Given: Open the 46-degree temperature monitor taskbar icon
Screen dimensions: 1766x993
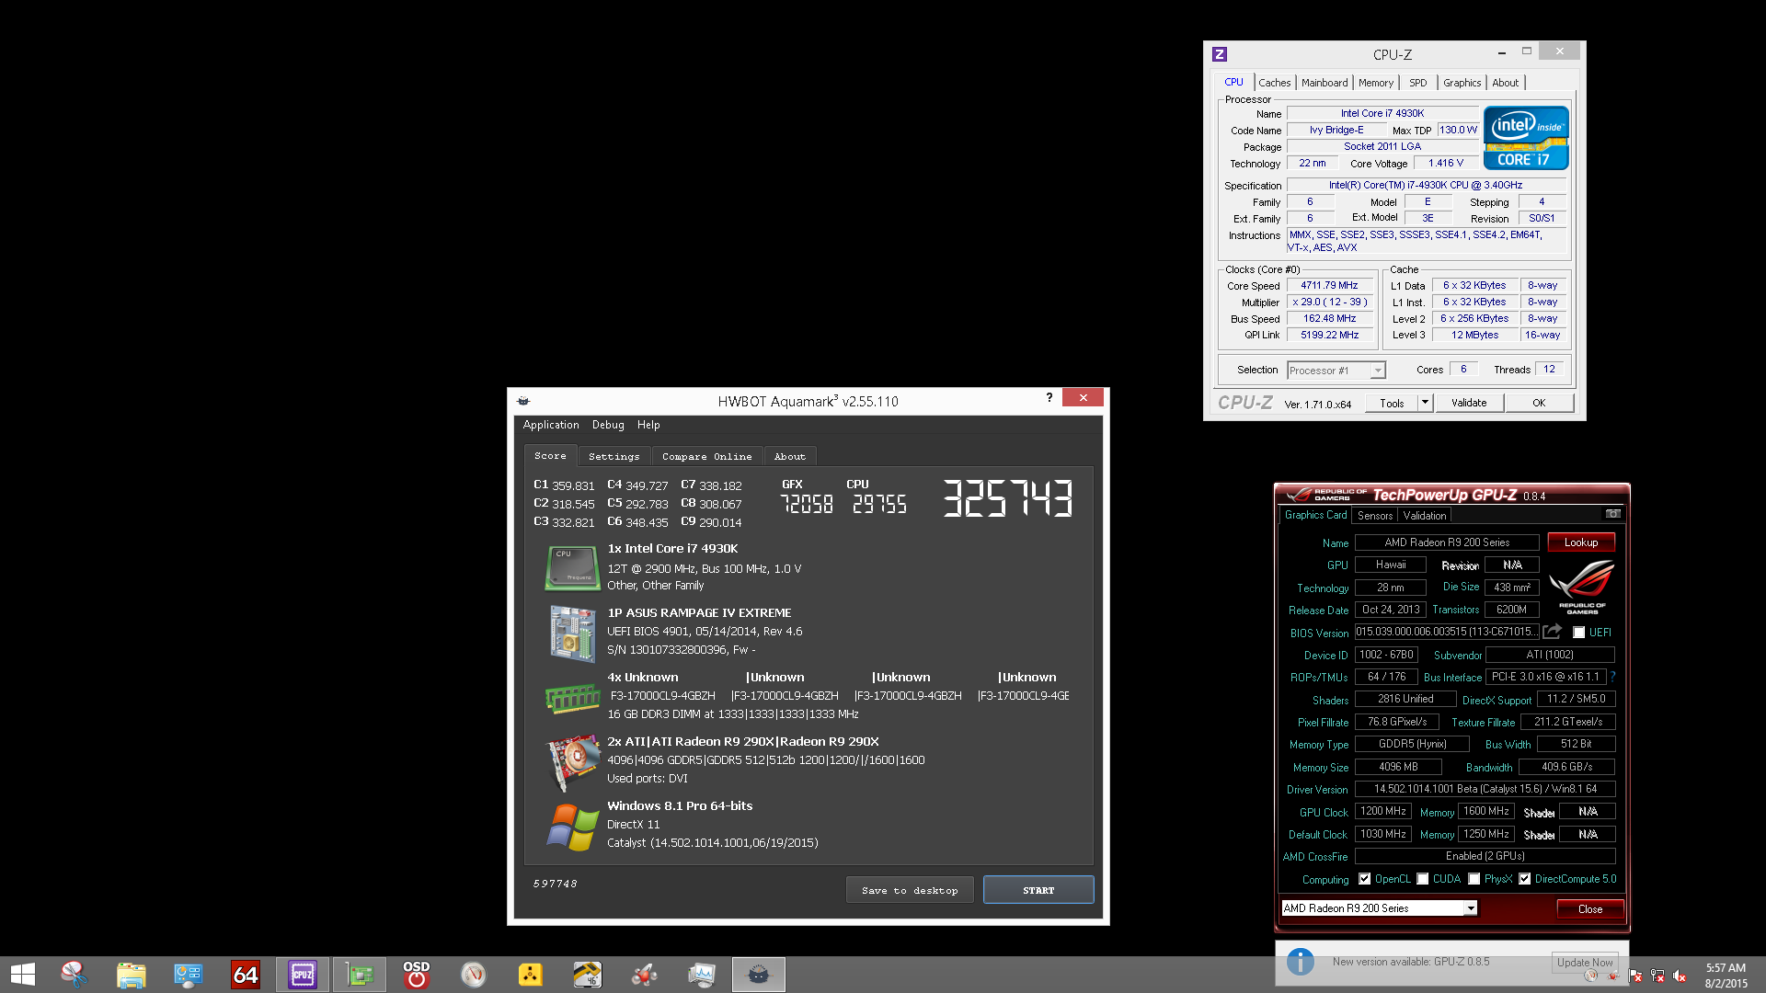Looking at the screenshot, I should coord(588,975).
